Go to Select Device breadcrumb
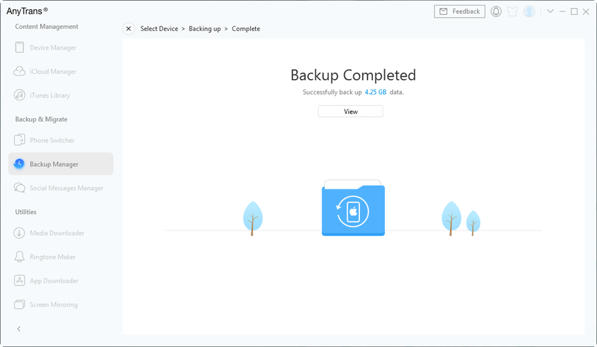Image resolution: width=597 pixels, height=347 pixels. click(159, 29)
